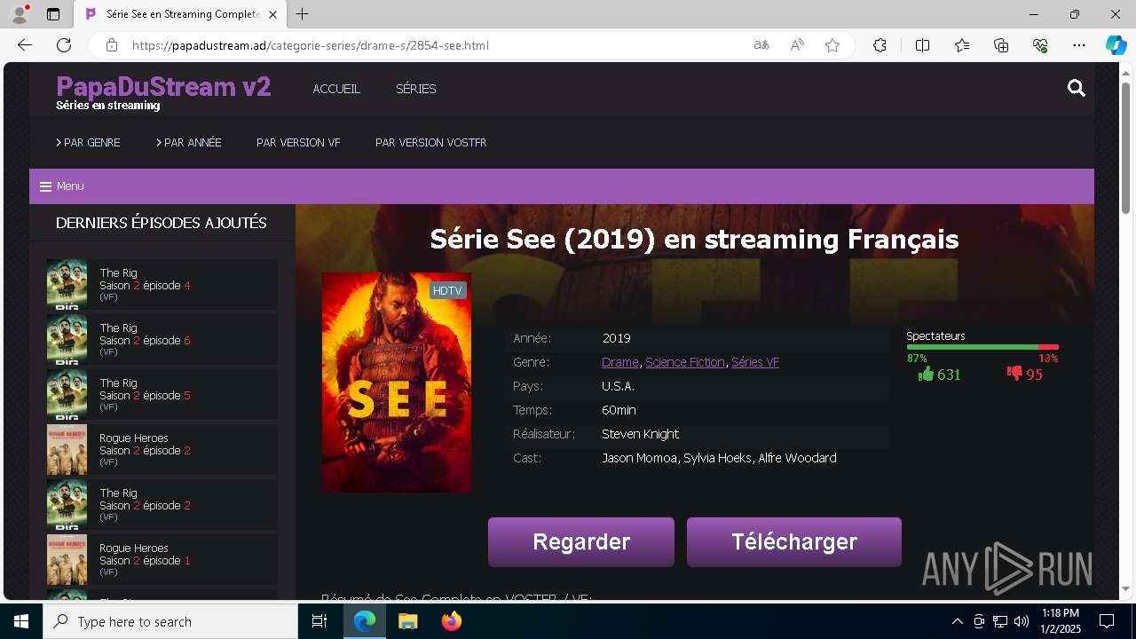Open volume control tray icon
The image size is (1136, 639).
coord(1022,621)
